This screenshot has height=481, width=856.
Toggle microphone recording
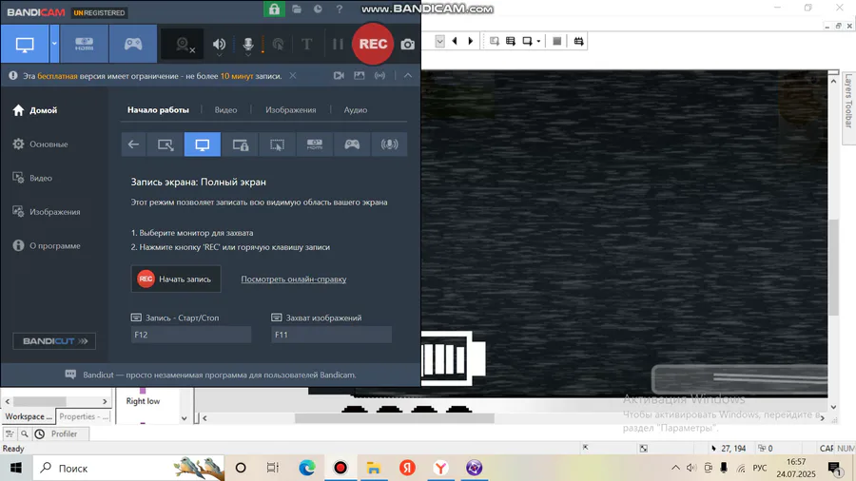pos(248,45)
